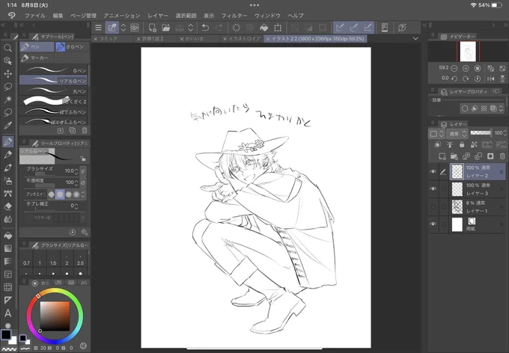The width and height of the screenshot is (509, 353).
Task: Show レイヤー 1 by toggling visibility
Action: tap(433, 206)
